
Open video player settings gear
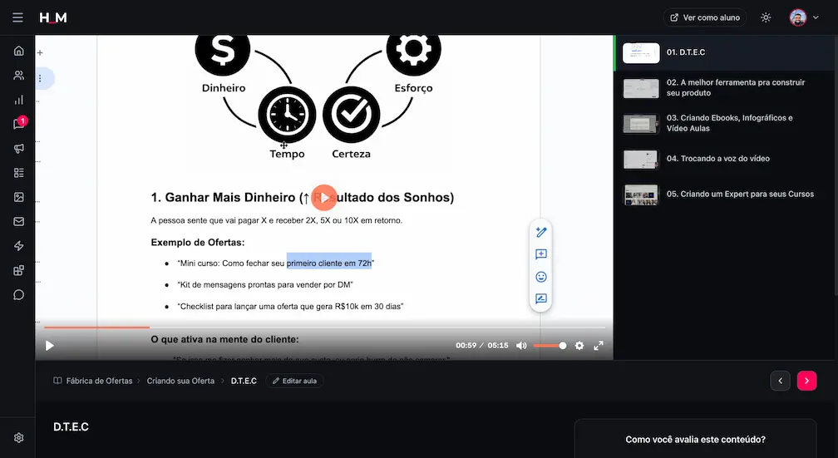(579, 346)
